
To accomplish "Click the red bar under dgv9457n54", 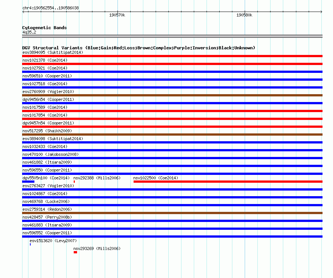I will point(172,127).
